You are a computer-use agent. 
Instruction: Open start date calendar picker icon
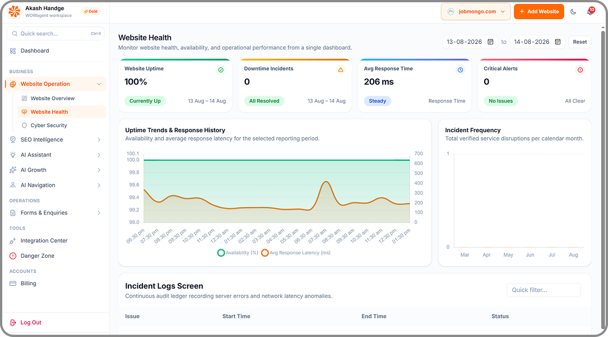(490, 42)
